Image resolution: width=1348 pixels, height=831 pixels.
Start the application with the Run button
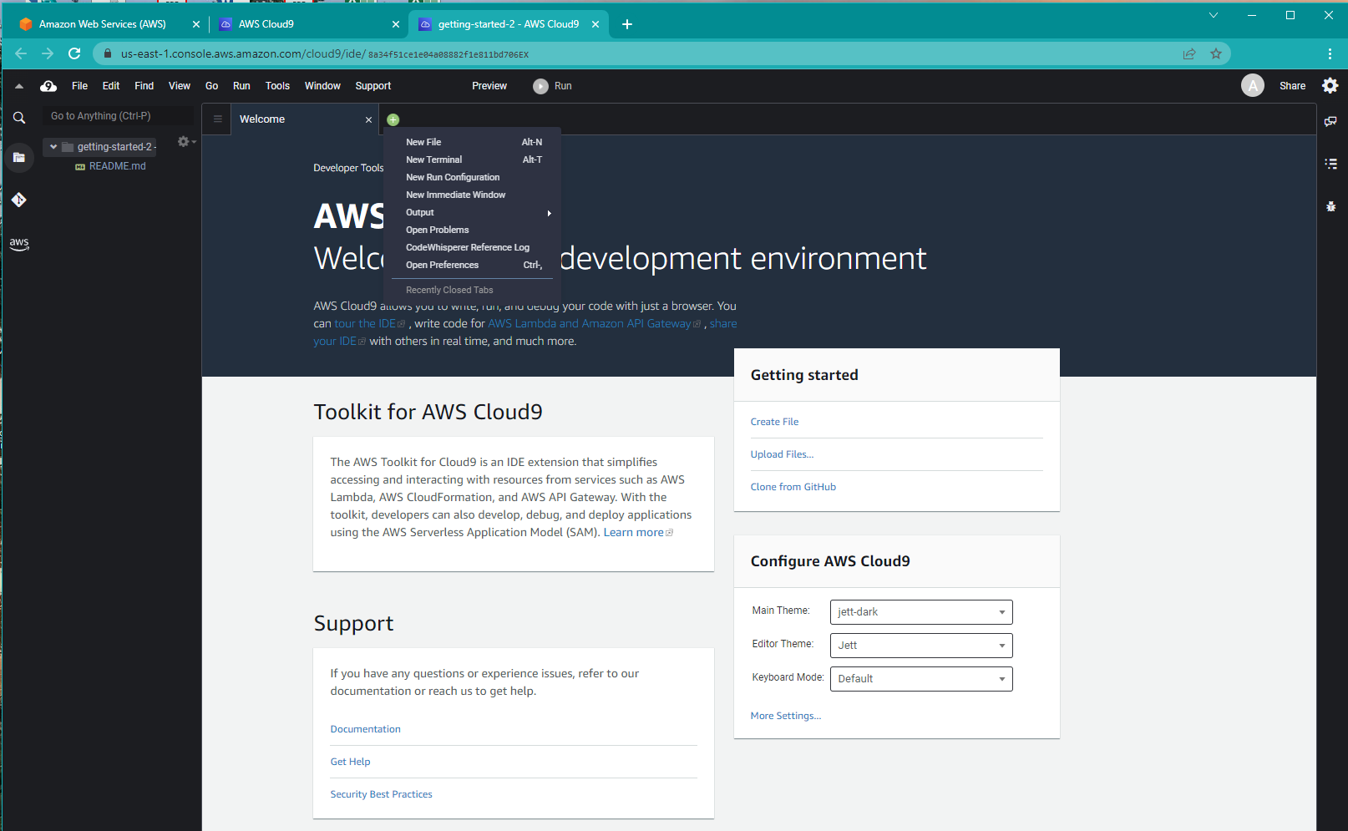552,85
